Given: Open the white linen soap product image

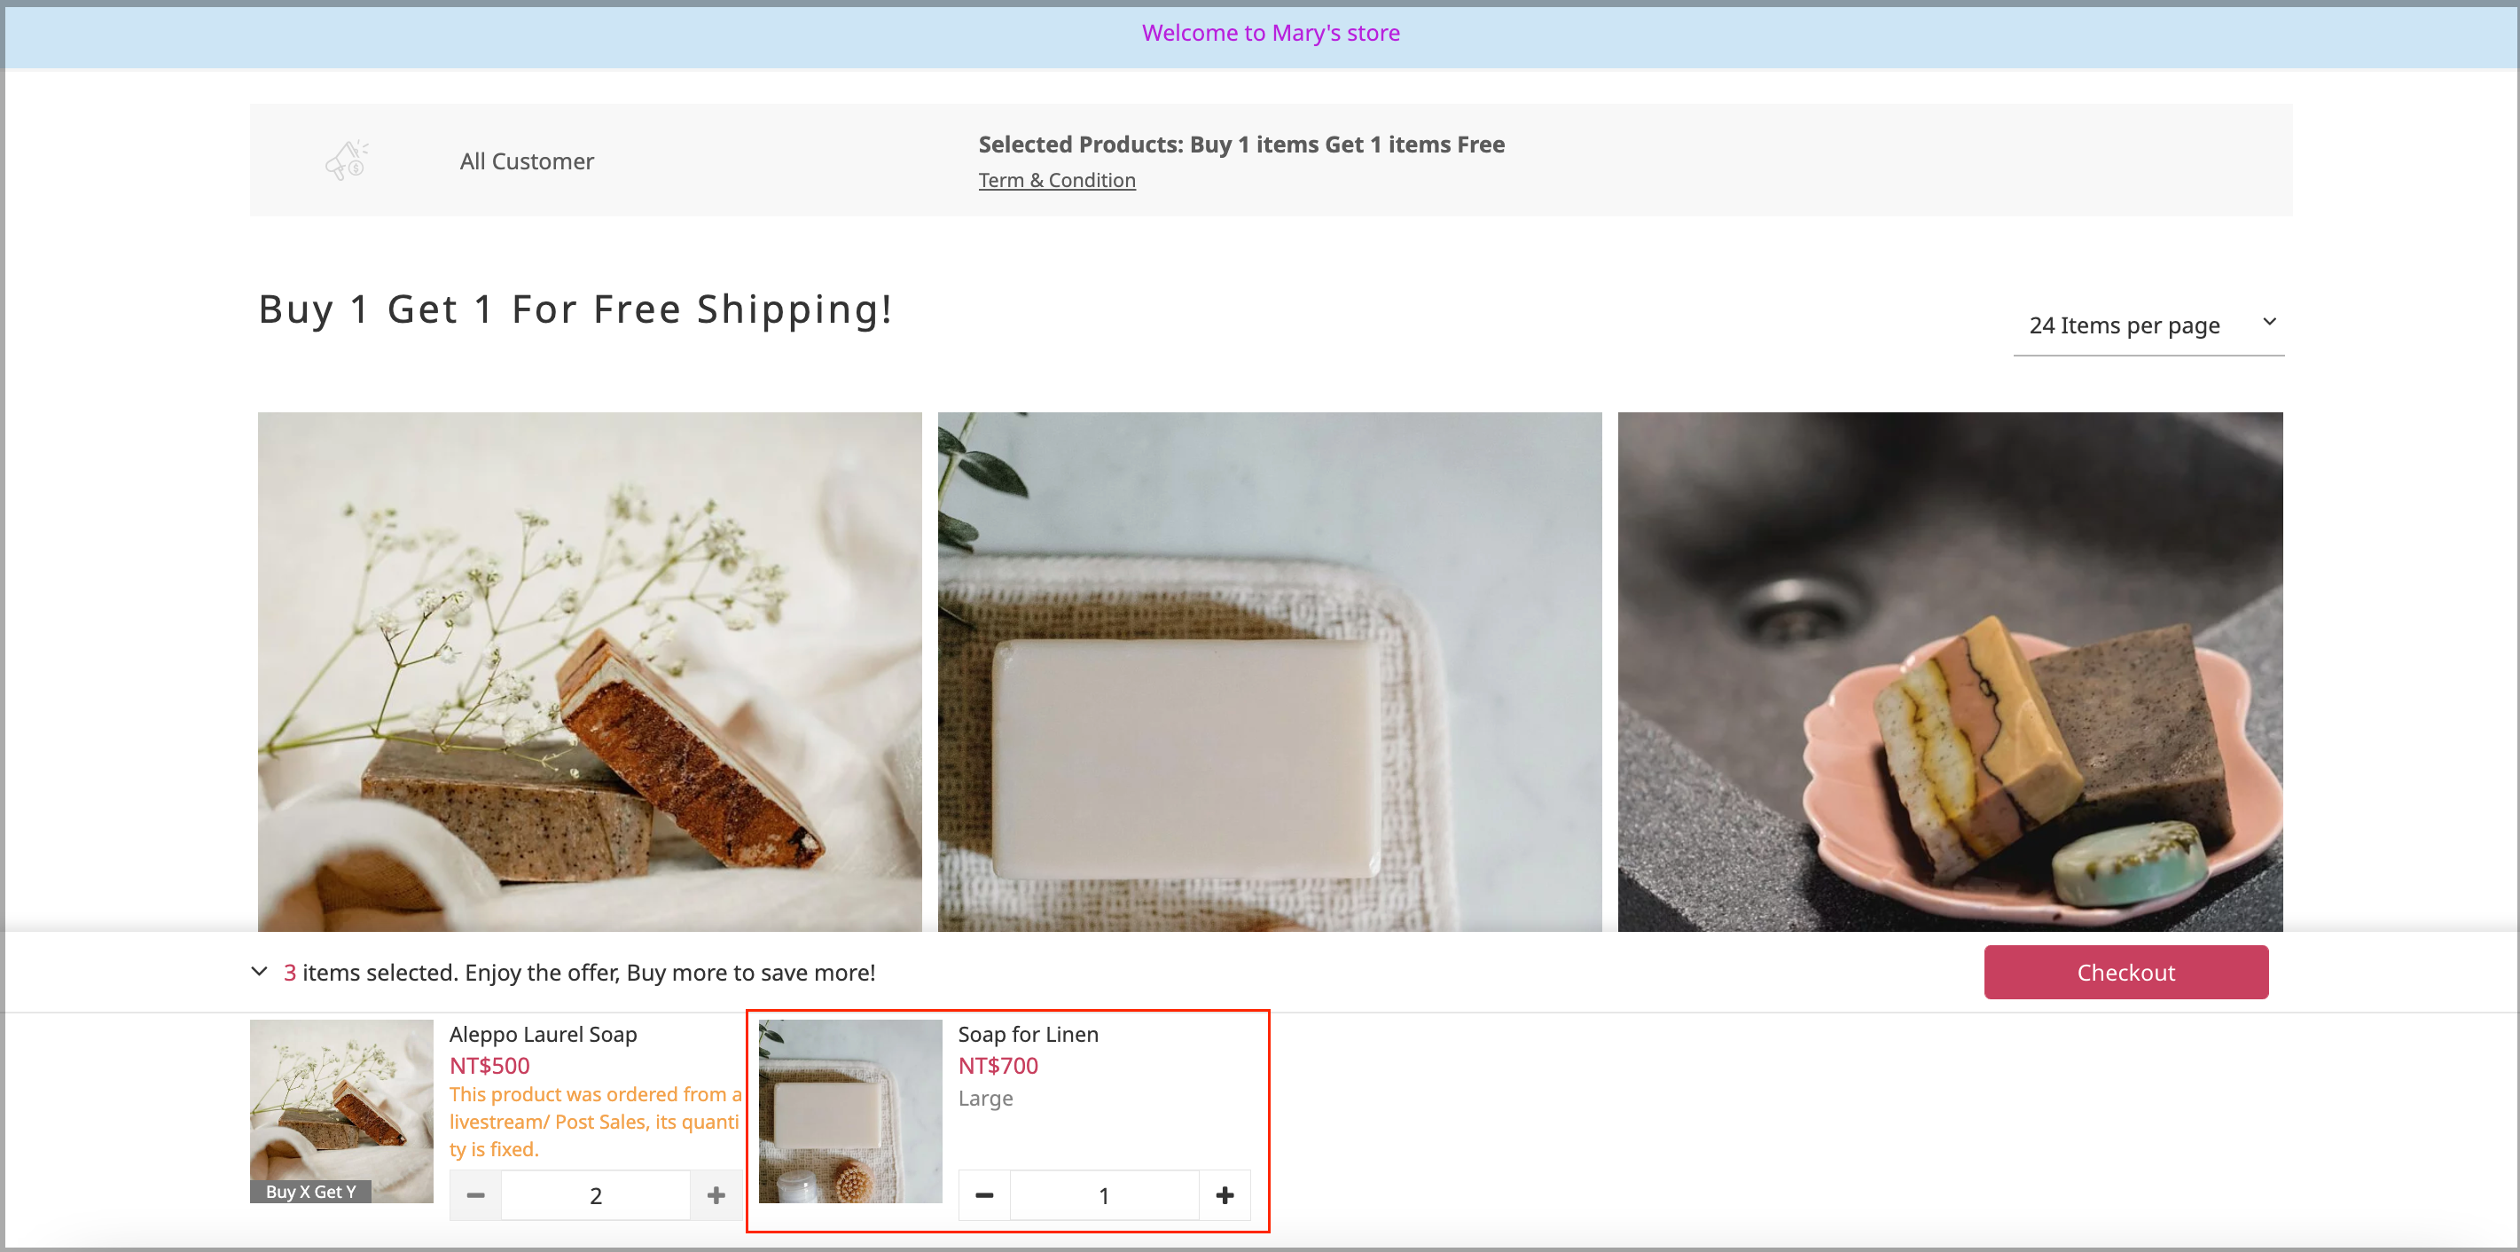Looking at the screenshot, I should pos(1269,671).
